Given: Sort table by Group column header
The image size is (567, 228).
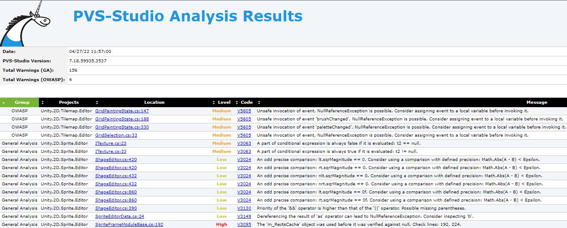Looking at the screenshot, I should point(22,102).
